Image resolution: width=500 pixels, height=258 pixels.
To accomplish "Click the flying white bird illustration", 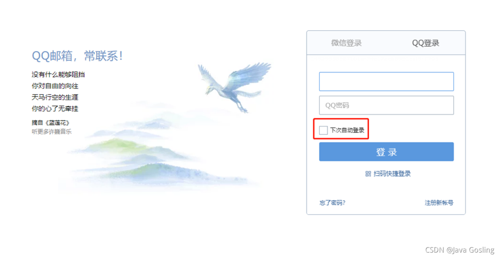I will [x=234, y=85].
